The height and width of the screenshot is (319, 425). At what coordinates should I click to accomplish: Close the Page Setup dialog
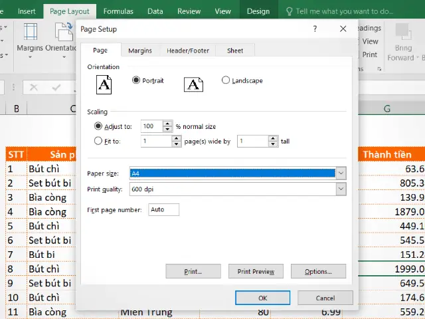(x=343, y=29)
